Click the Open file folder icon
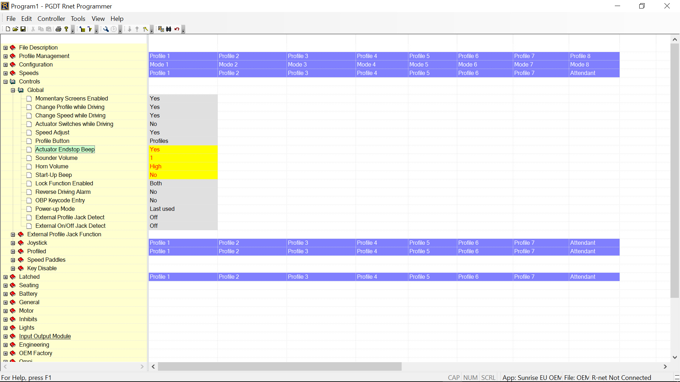 click(15, 29)
